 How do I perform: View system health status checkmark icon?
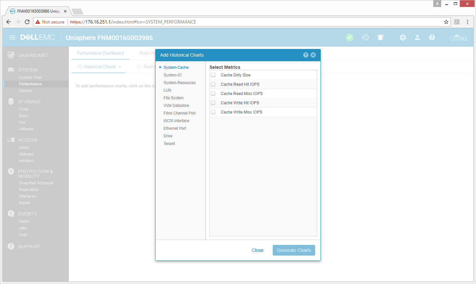click(350, 37)
